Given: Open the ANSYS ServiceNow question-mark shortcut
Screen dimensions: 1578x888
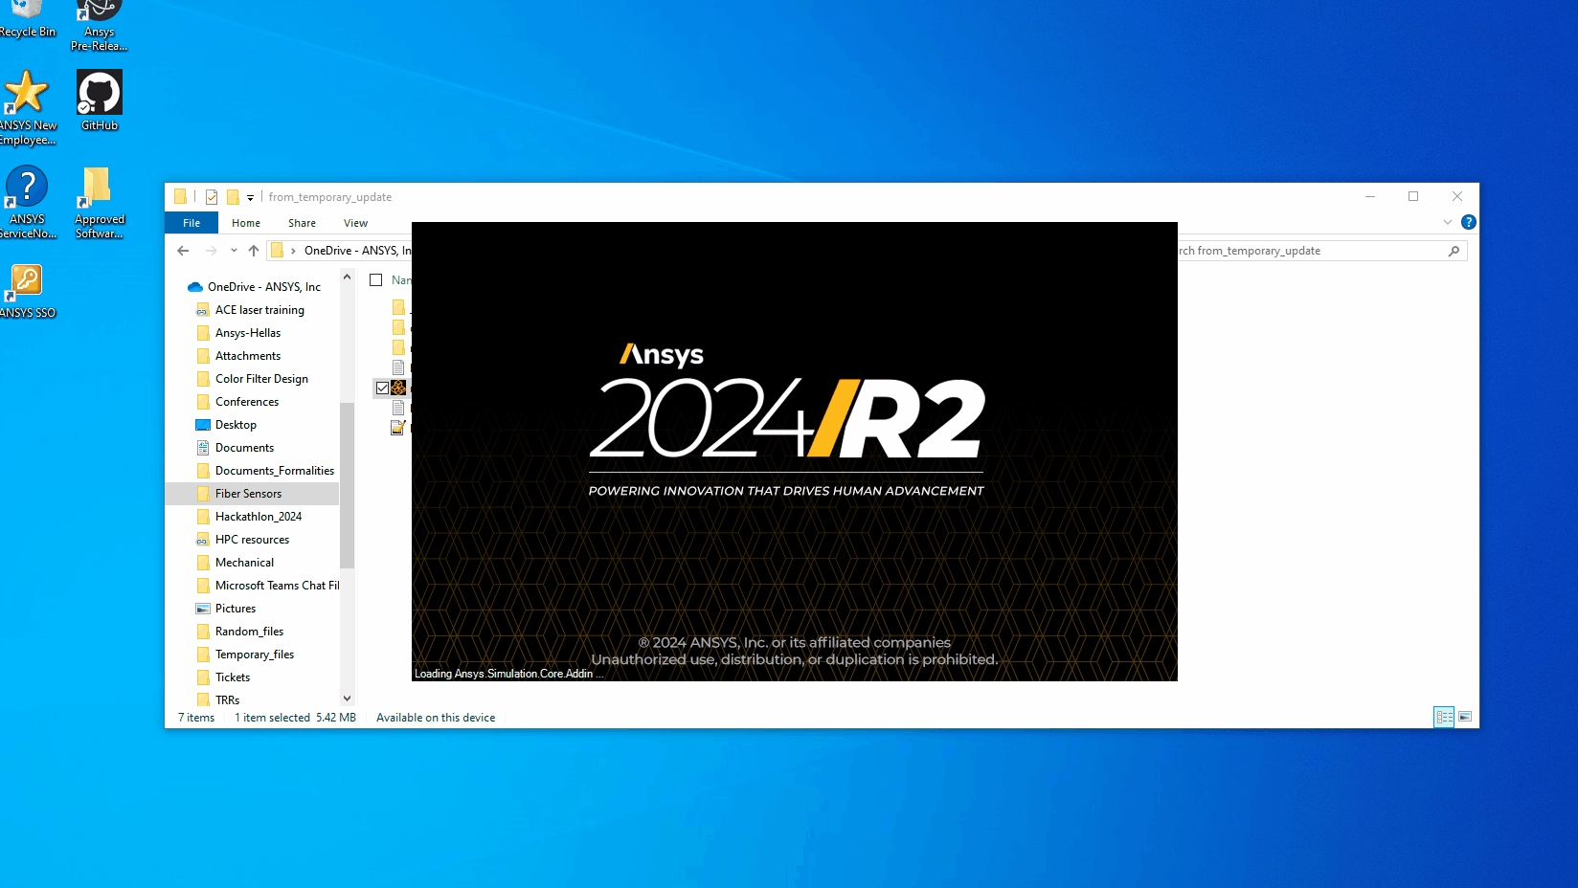Looking at the screenshot, I should (x=27, y=202).
